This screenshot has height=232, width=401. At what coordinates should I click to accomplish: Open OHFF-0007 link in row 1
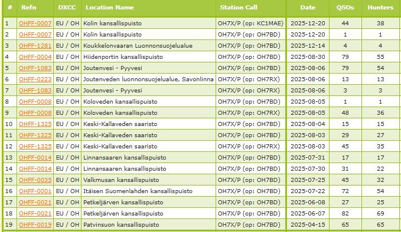(35, 23)
